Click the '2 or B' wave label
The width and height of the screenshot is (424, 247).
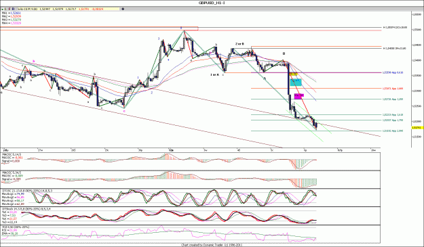239,44
